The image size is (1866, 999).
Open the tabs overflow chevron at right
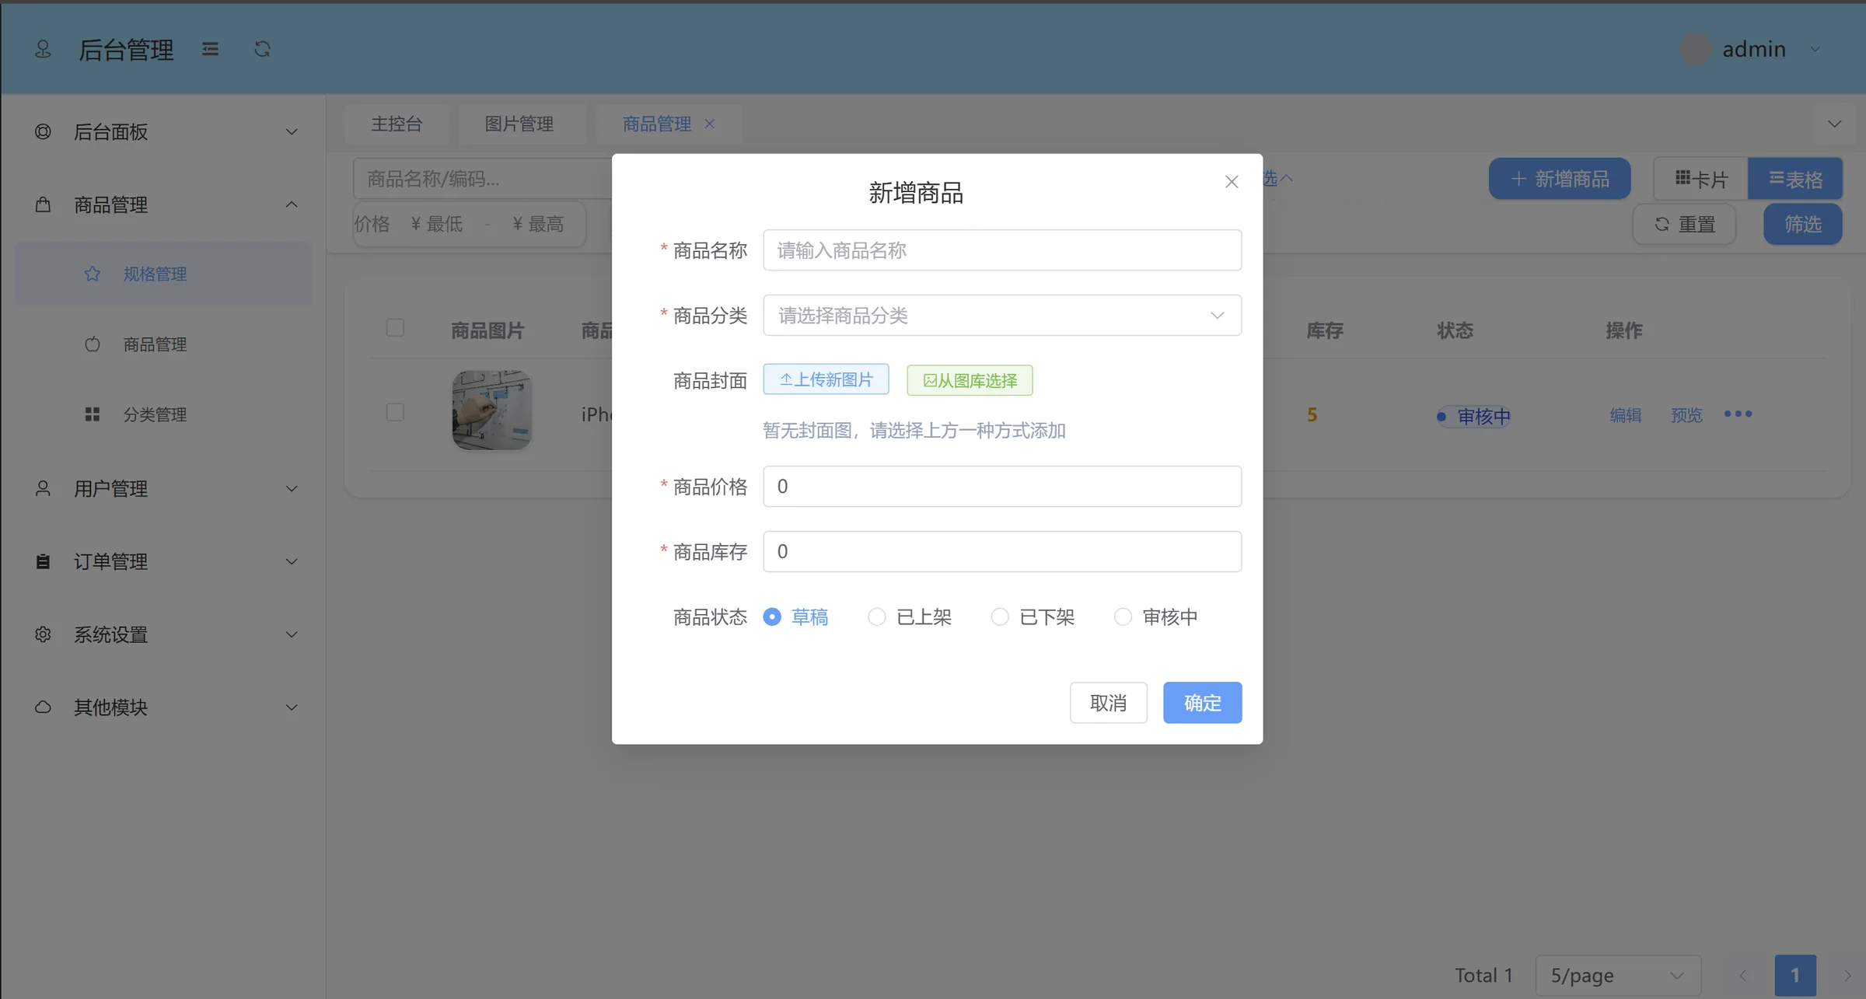click(x=1834, y=124)
